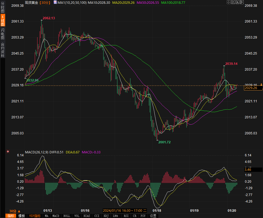Open MA1(10,20,50,100) parameter settings

pos(72,2)
